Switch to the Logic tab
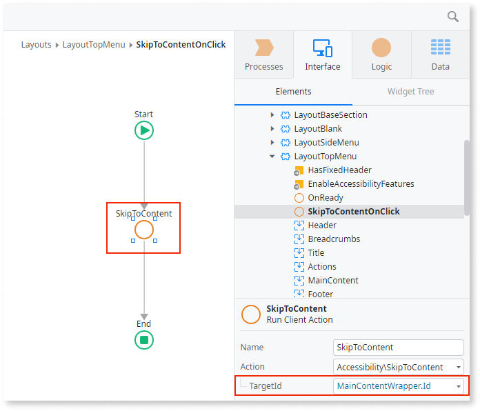Screen dimensions: 480x411 coord(381,55)
